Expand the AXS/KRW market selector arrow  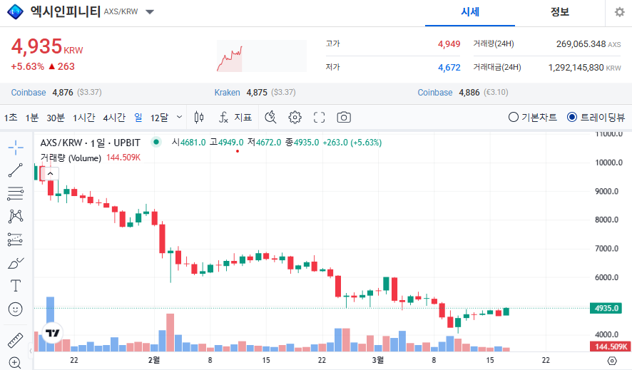[x=150, y=12]
